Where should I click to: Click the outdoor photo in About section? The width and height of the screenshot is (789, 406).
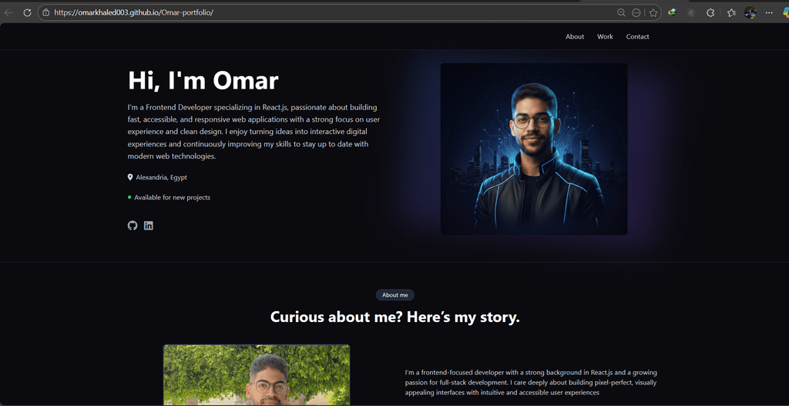[257, 375]
